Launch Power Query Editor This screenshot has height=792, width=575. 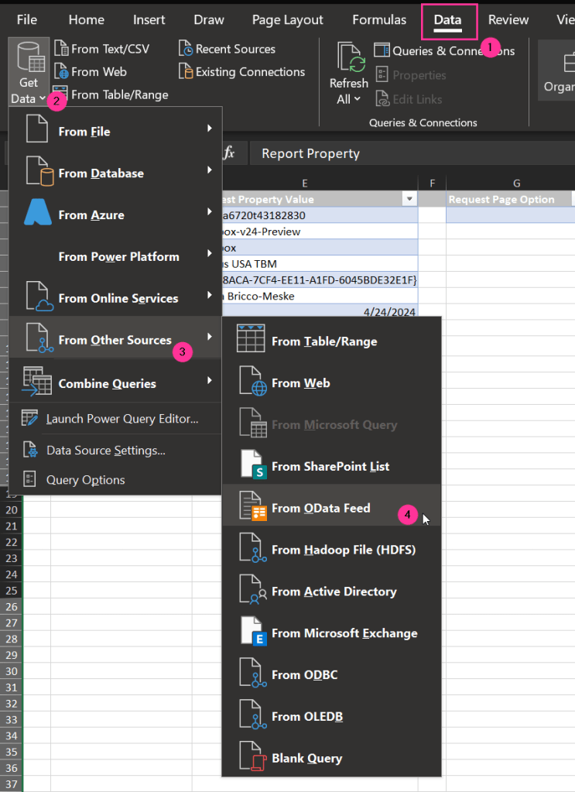122,419
